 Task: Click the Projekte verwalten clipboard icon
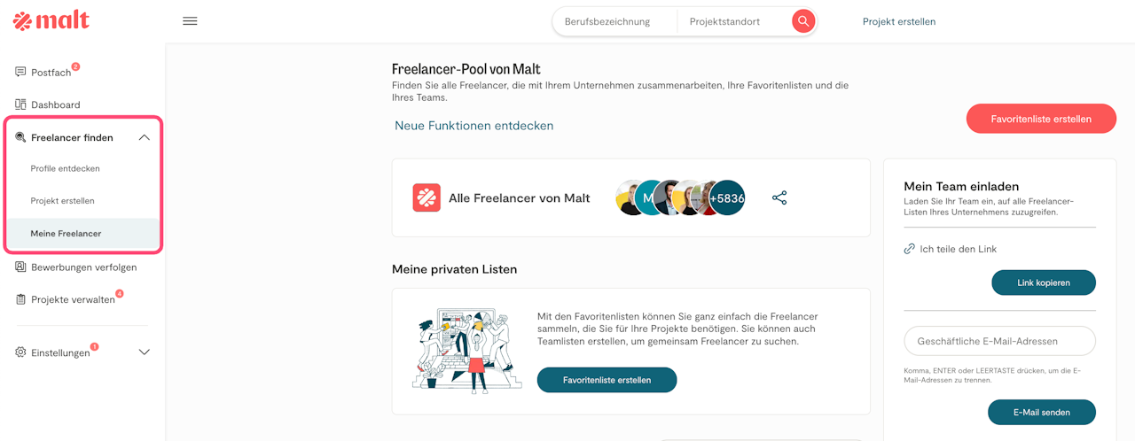21,299
